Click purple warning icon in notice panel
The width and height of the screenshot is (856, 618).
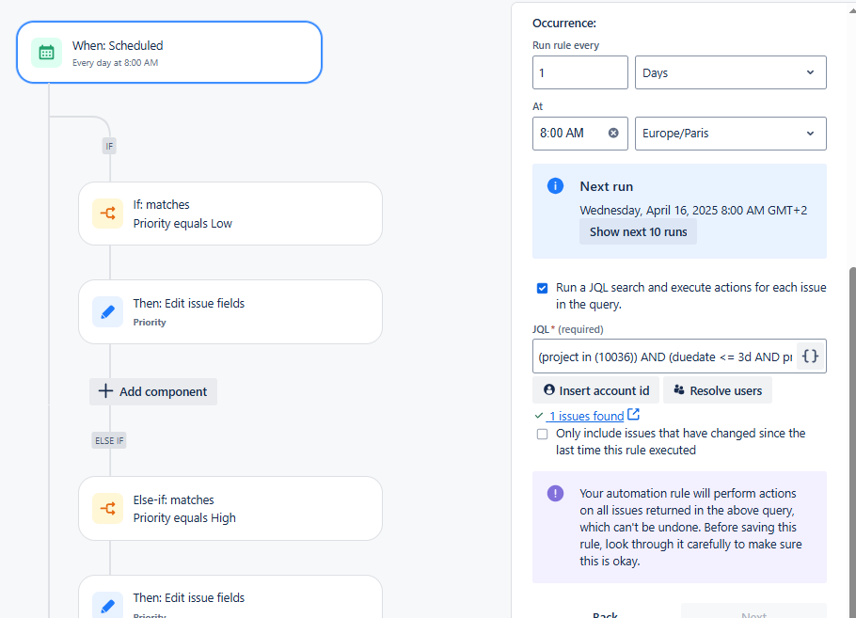click(555, 494)
